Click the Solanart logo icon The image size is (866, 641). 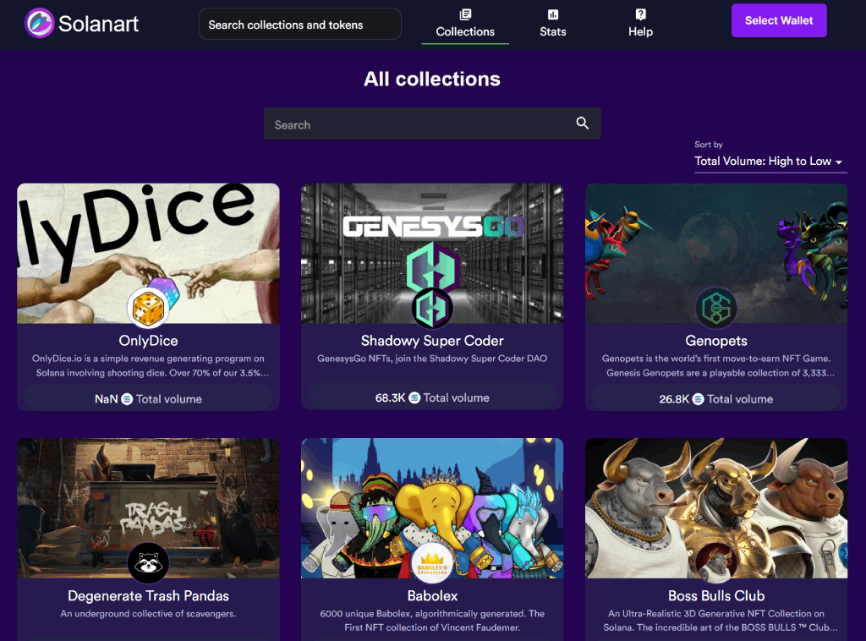(39, 23)
